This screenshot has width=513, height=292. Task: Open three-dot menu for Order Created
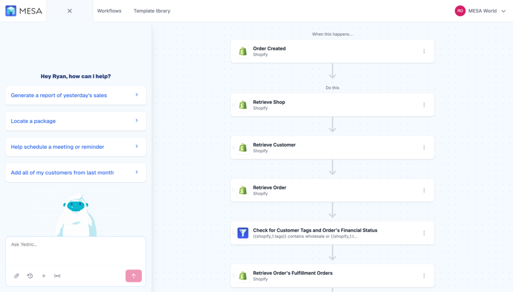pos(424,51)
